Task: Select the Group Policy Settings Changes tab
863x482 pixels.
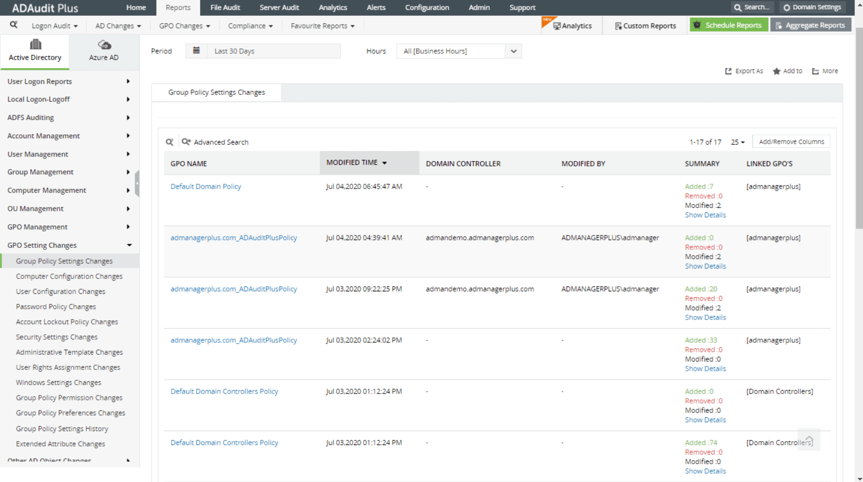Action: [216, 92]
